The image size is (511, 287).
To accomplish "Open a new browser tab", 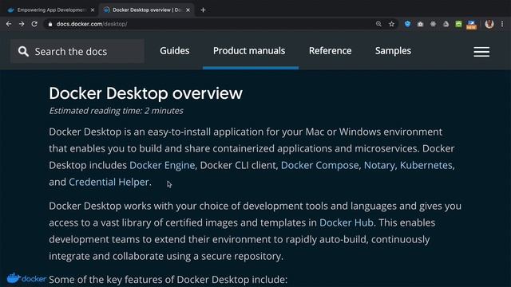I will tap(203, 10).
